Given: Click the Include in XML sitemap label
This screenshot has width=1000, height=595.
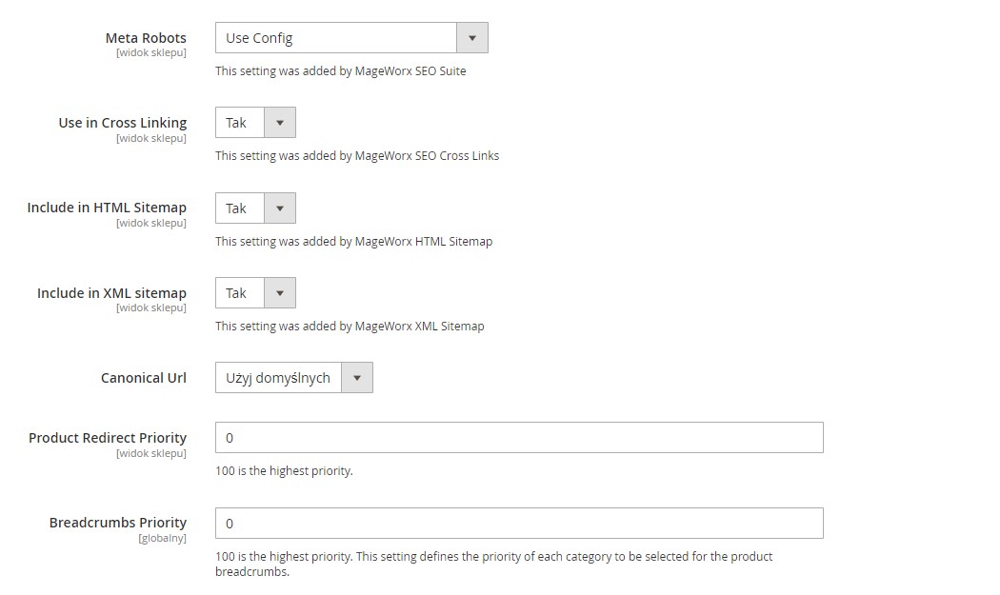Looking at the screenshot, I should coord(111,293).
